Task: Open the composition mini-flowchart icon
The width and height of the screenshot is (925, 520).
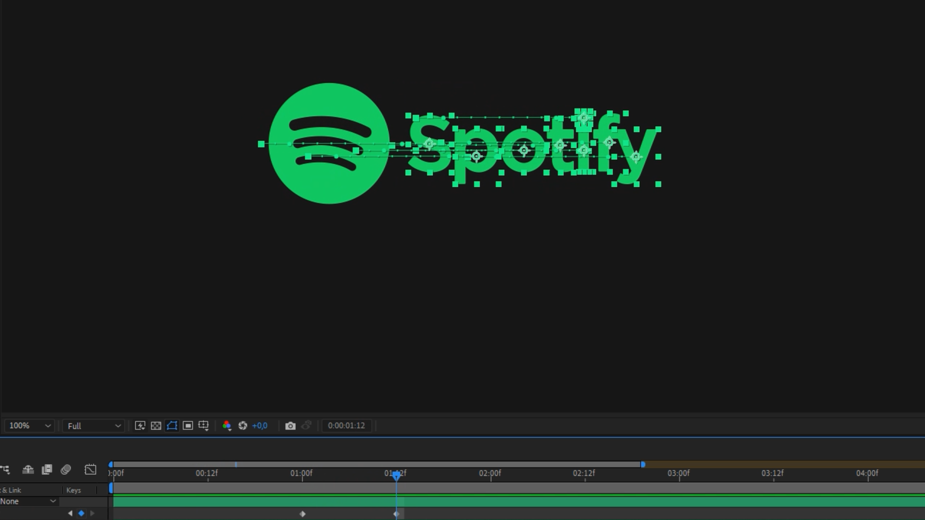Action: click(x=5, y=469)
